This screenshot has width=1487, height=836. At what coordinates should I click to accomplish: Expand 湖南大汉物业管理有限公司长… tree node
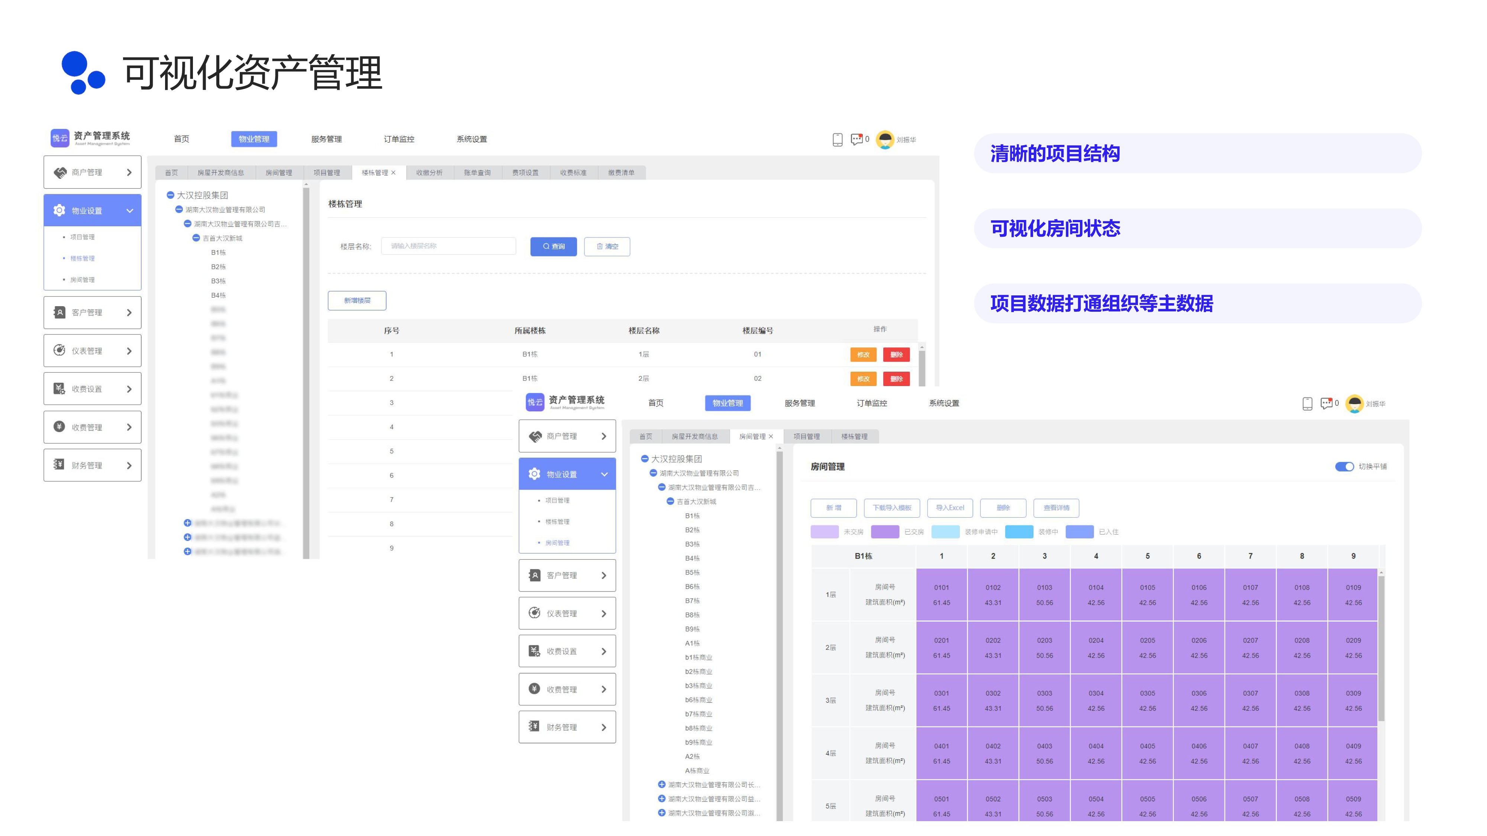pyautogui.click(x=662, y=784)
